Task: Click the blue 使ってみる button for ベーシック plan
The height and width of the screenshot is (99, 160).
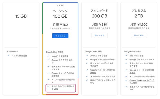Action: 60,36
